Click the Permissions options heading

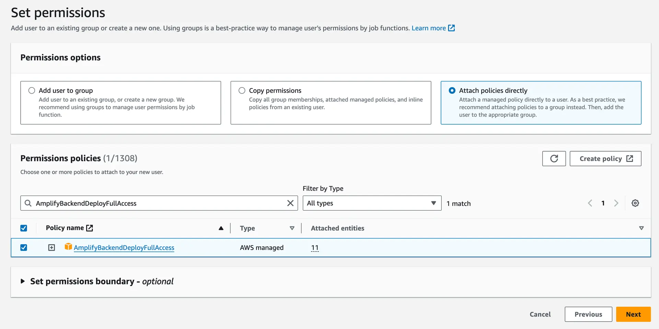(x=60, y=57)
